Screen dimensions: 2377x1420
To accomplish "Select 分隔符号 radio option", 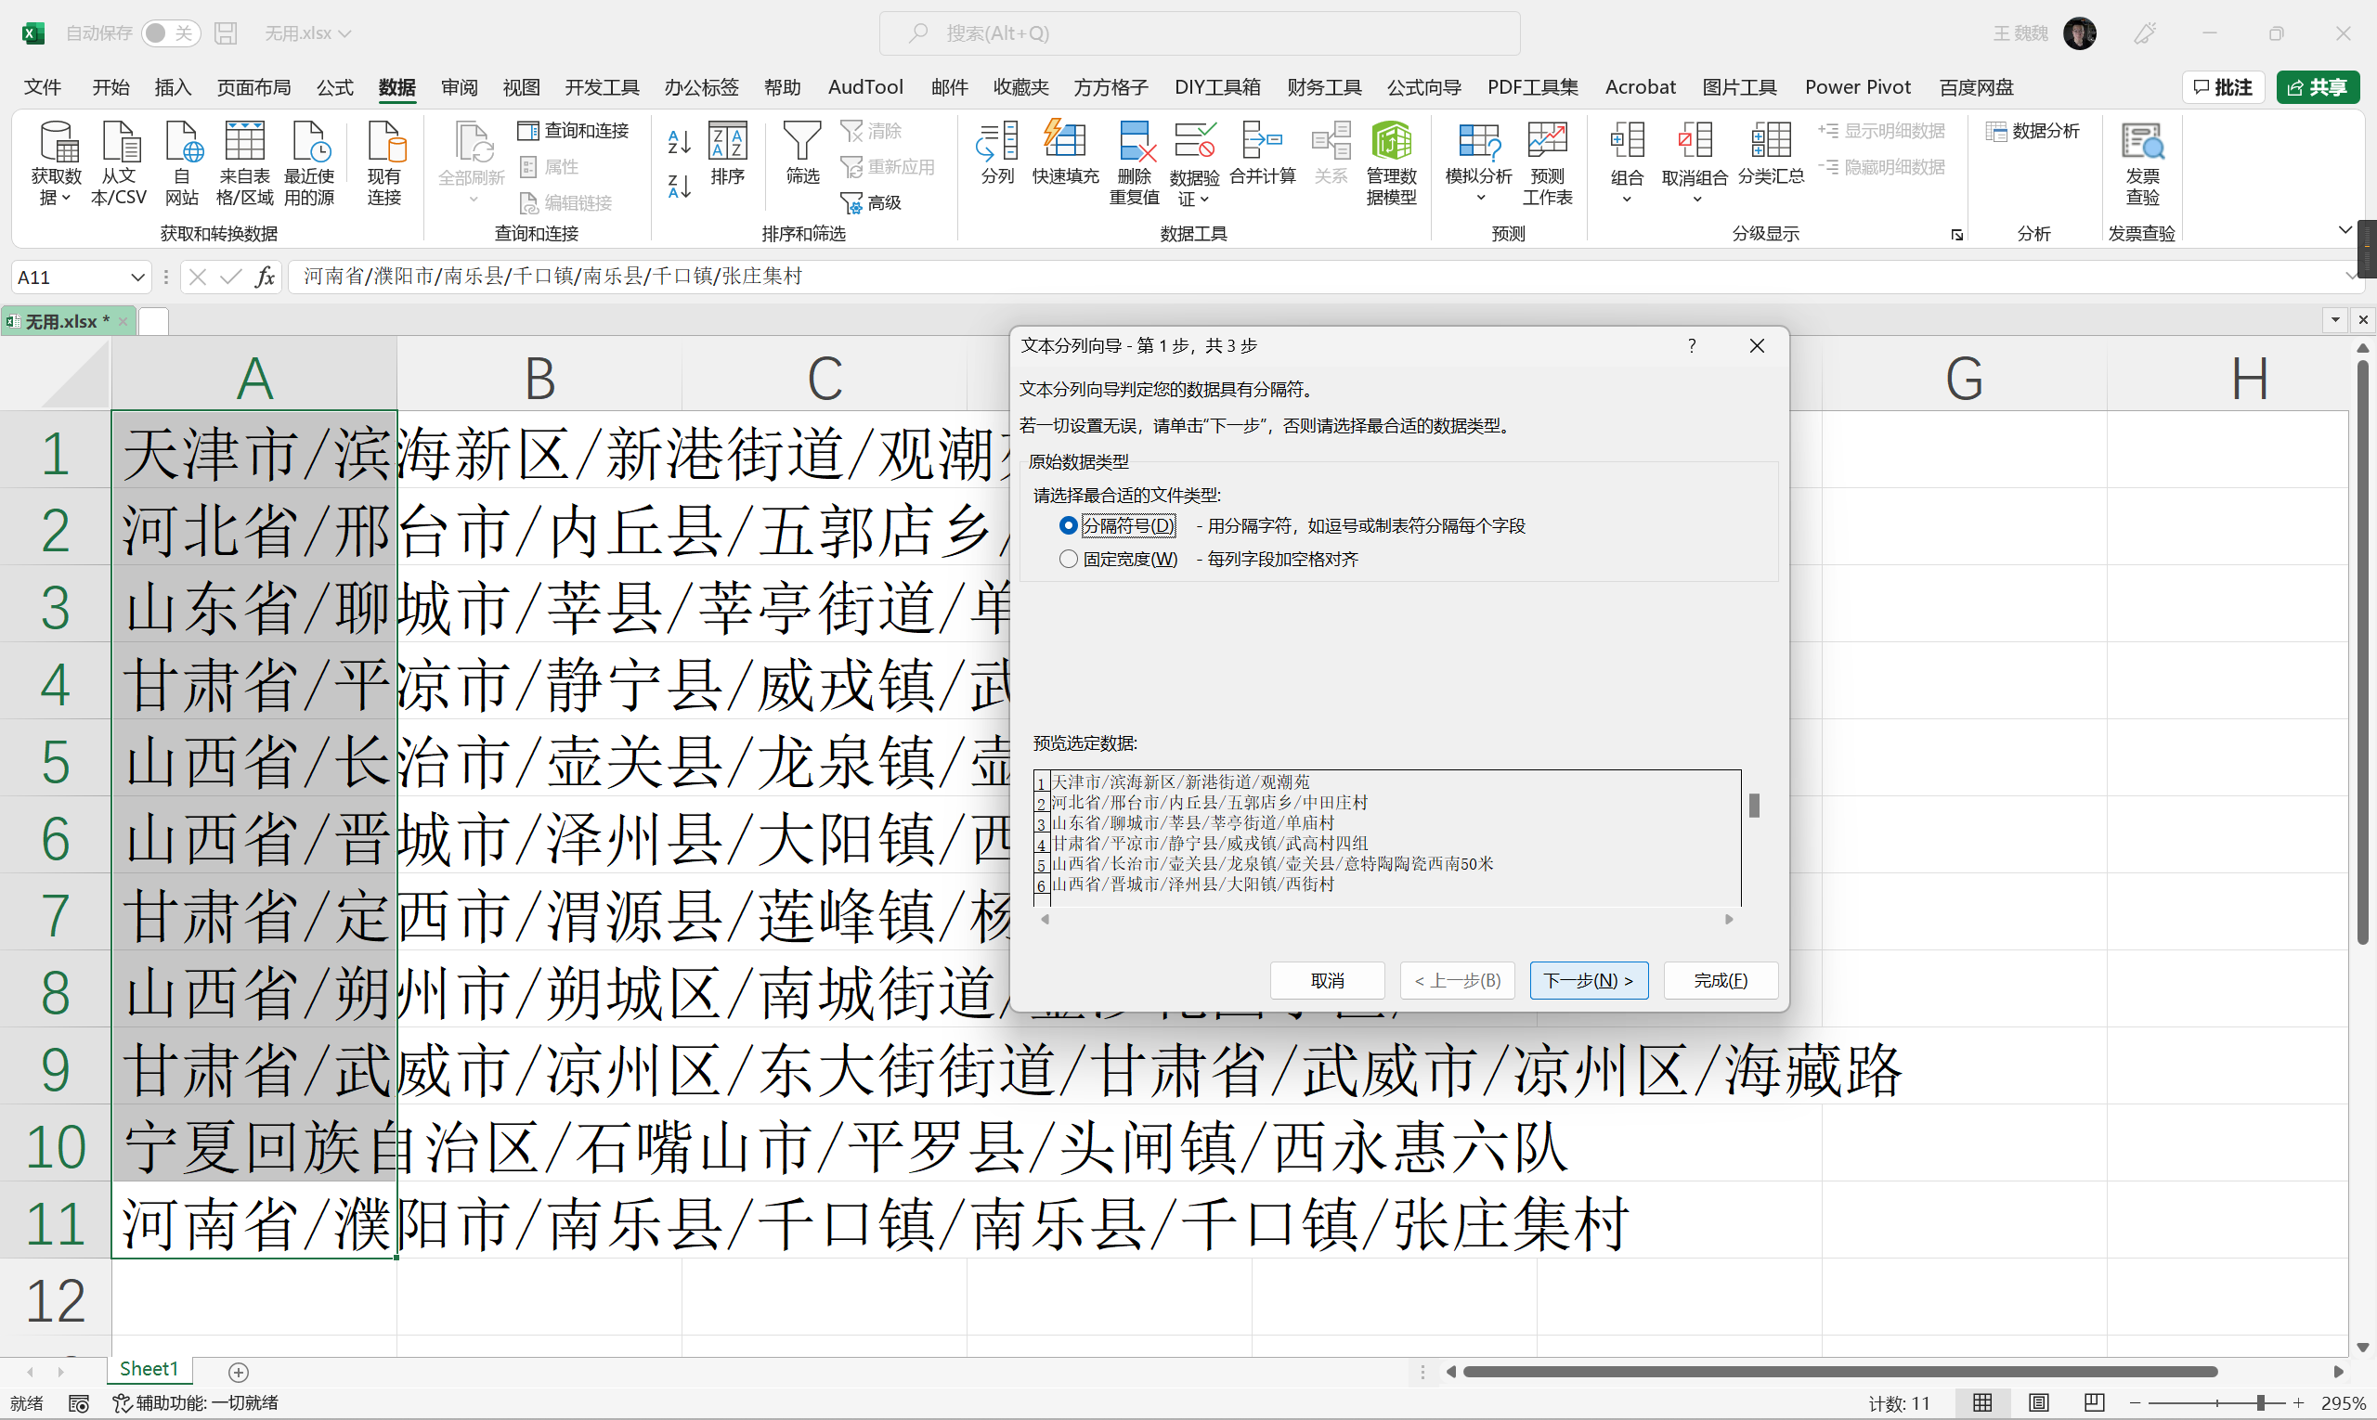I will [x=1069, y=525].
